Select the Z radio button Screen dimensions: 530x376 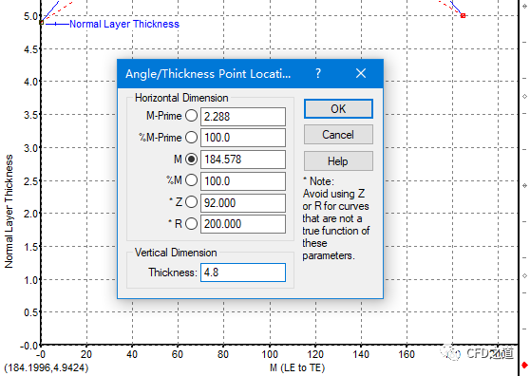191,202
